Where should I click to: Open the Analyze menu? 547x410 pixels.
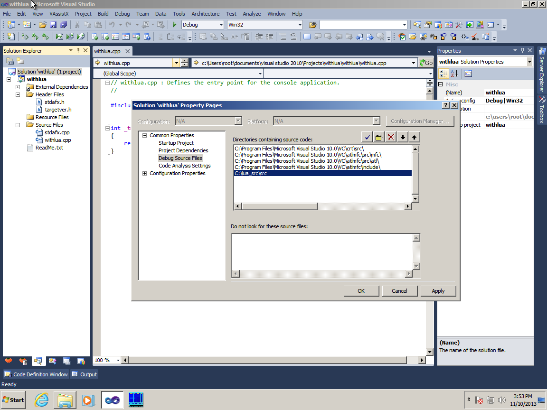(252, 14)
